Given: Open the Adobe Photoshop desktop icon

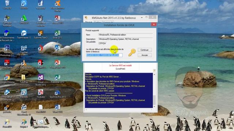Looking at the screenshot, I should [x=7, y=51].
